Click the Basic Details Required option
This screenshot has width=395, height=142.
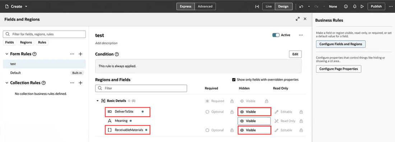pos(215,101)
